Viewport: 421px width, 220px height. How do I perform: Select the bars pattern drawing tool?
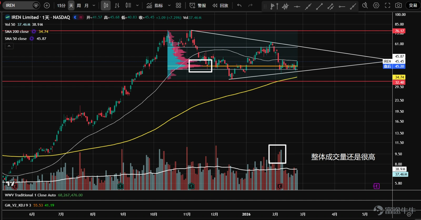285,6
